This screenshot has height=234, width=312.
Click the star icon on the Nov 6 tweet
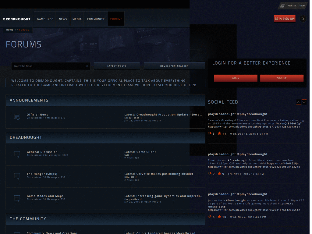(x=219, y=173)
